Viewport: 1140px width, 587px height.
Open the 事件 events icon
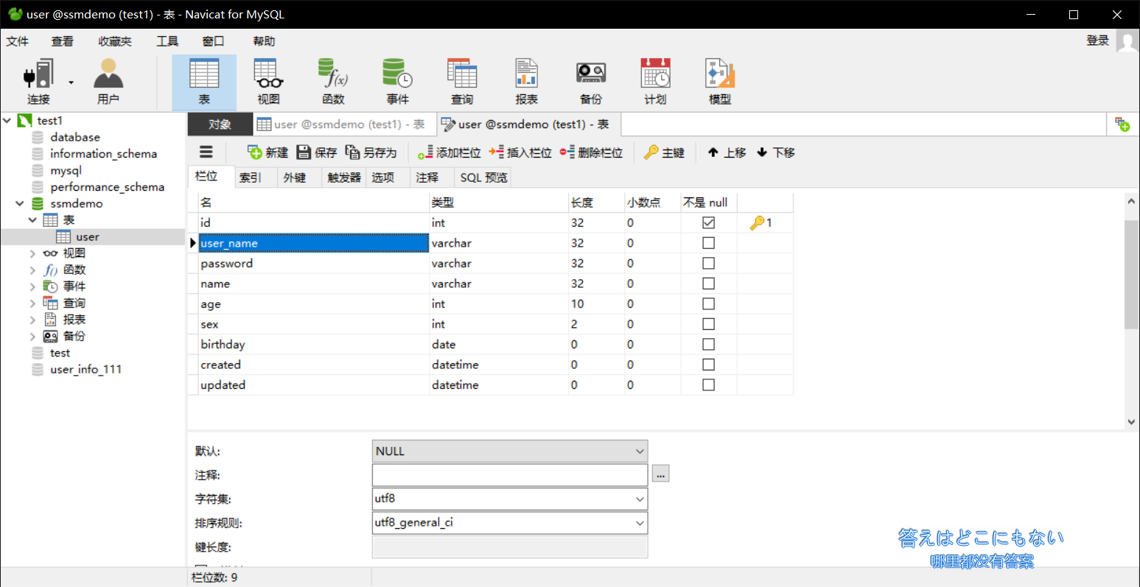coord(397,82)
